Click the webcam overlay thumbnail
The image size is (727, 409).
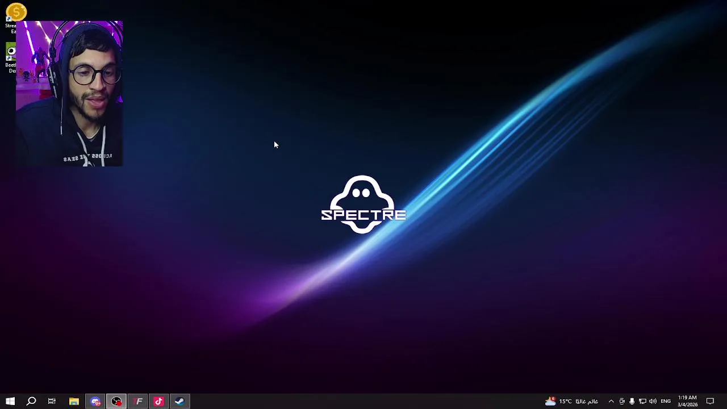coord(69,94)
